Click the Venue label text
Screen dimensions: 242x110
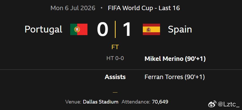tap(73, 102)
